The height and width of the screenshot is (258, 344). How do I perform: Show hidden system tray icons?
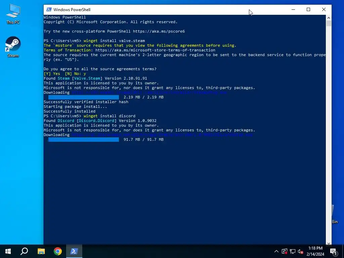(276, 251)
